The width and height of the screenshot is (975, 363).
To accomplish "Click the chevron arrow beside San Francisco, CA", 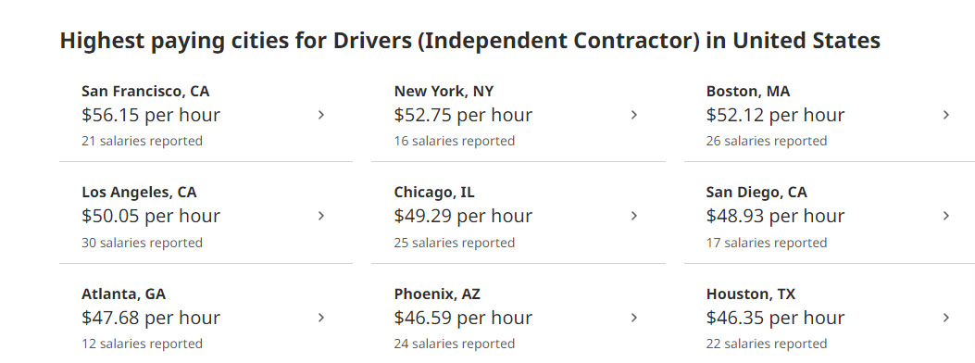I will [321, 115].
